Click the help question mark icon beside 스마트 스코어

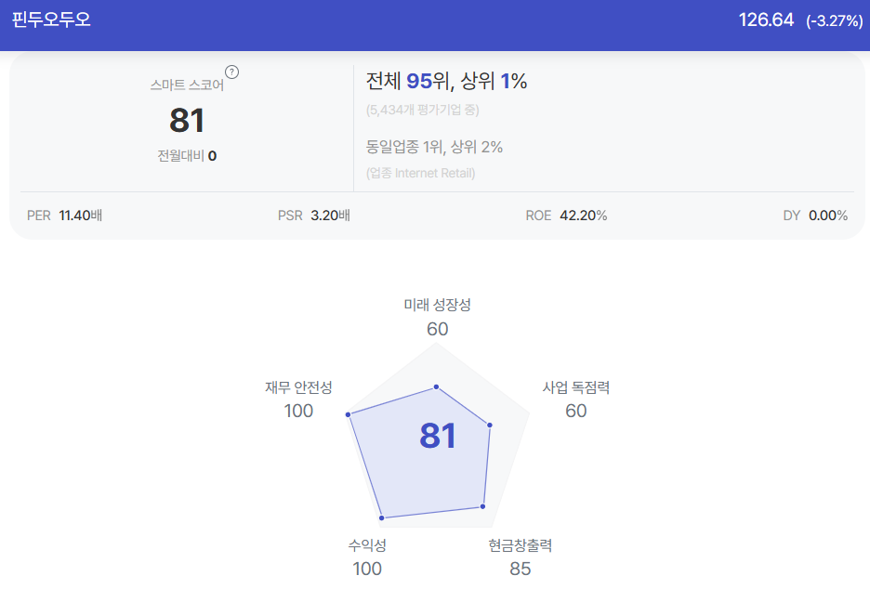232,72
